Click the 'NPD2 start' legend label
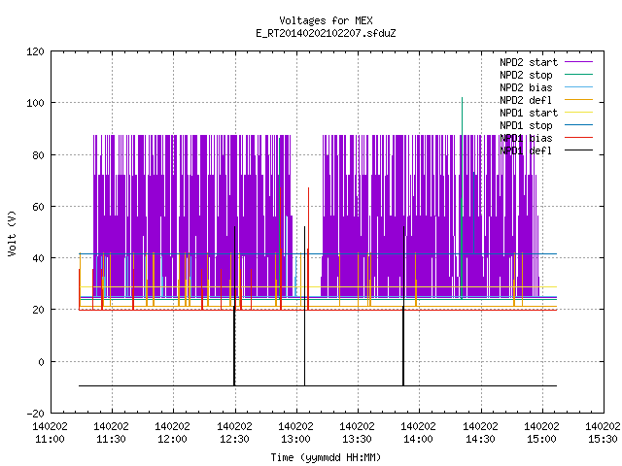Viewport: 622px width, 466px height. point(529,62)
